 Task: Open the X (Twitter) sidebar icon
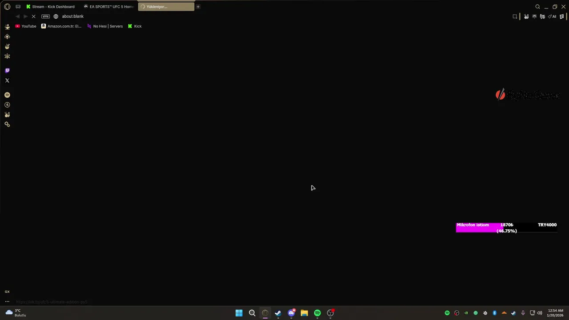click(7, 80)
